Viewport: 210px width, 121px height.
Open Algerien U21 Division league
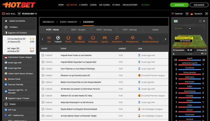tap(20, 33)
